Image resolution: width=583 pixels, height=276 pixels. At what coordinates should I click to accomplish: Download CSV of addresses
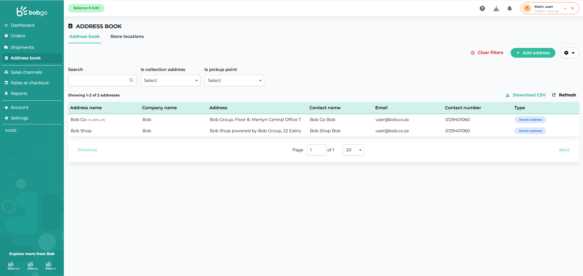click(x=526, y=95)
